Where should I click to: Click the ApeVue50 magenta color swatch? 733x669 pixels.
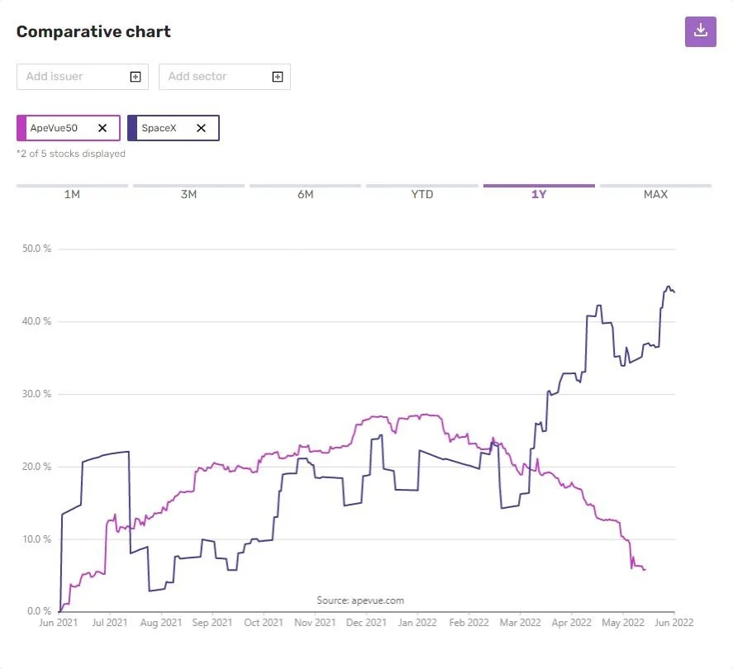pyautogui.click(x=21, y=128)
